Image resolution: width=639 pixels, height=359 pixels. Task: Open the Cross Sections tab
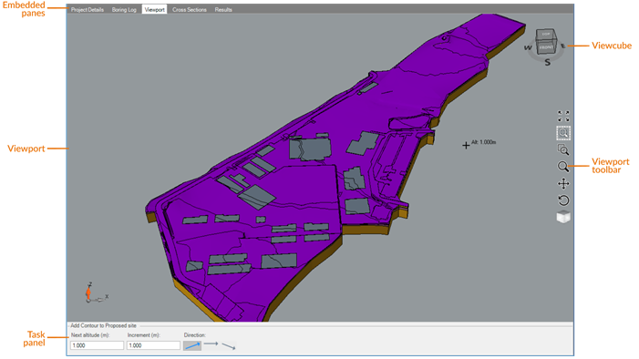[x=189, y=9]
